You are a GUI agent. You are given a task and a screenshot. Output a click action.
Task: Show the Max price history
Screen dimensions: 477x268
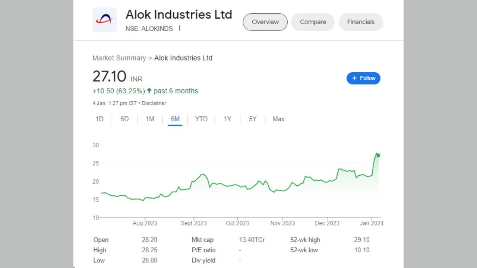tap(278, 119)
